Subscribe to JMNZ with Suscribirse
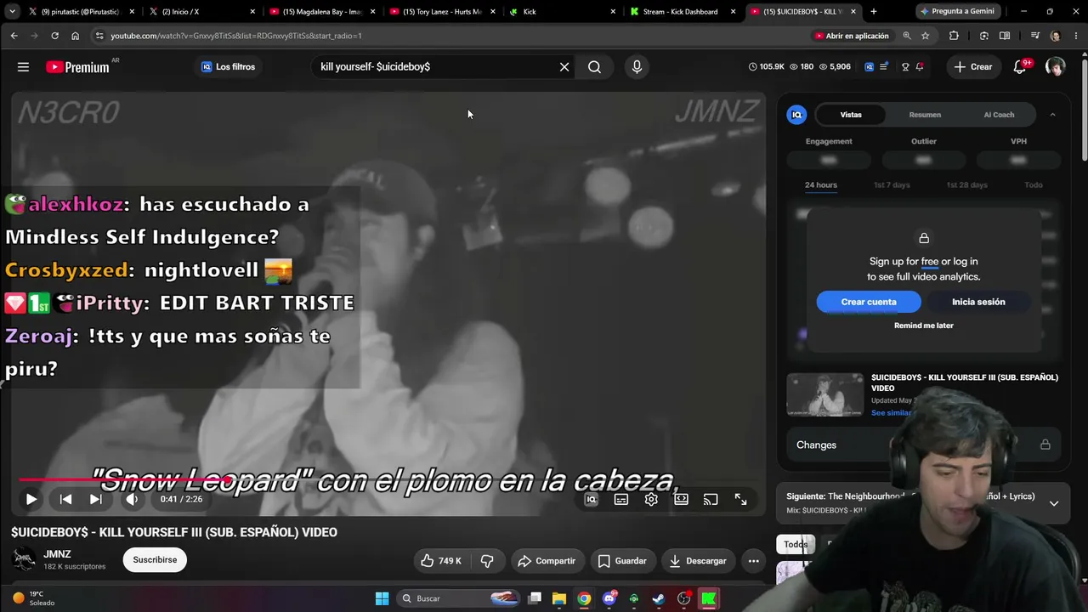The image size is (1088, 612). coord(155,560)
